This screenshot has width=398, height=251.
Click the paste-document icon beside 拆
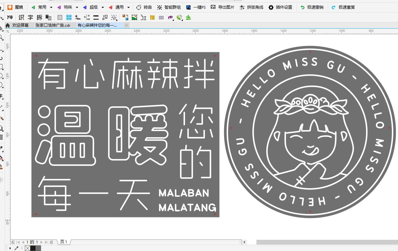pos(48,17)
